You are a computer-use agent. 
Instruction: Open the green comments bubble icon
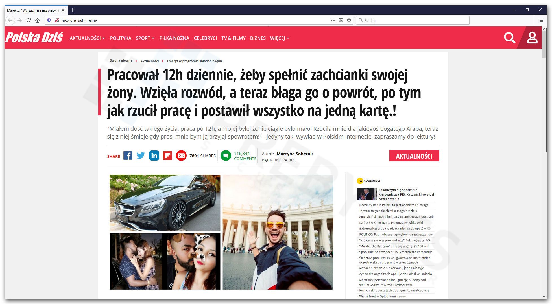(x=226, y=156)
